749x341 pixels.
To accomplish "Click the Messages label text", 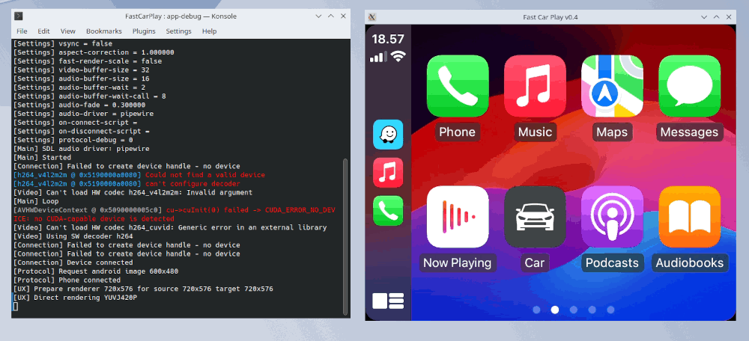I will tap(689, 132).
